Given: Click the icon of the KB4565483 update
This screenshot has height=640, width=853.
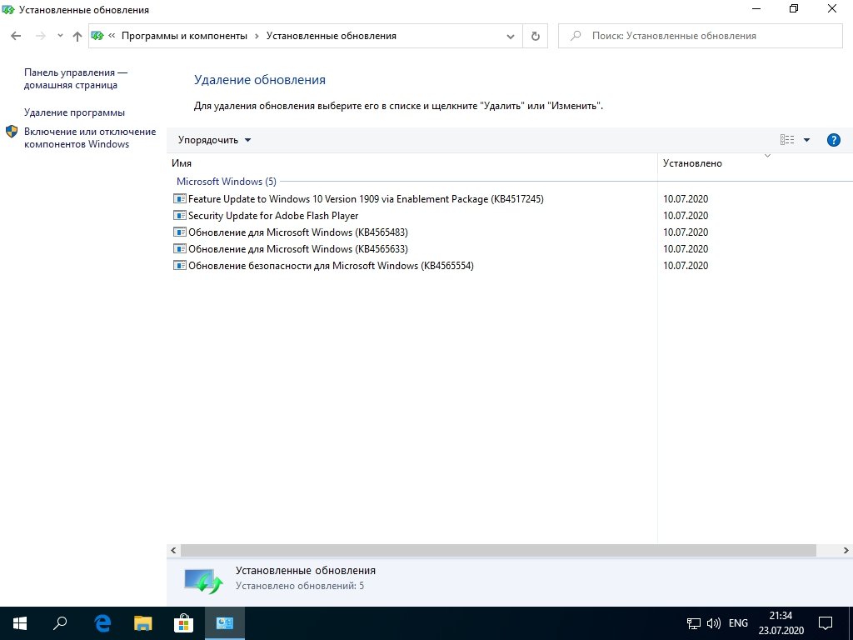Looking at the screenshot, I should (180, 232).
